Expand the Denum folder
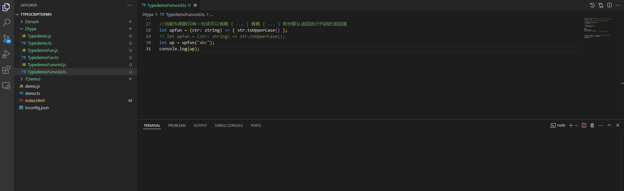Screen dimensions: 624x191 pyautogui.click(x=32, y=22)
